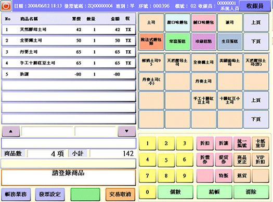Viewport: 273px width, 202px height.
Task: Click the blue-bordered barcode input field
Action: [x=69, y=143]
